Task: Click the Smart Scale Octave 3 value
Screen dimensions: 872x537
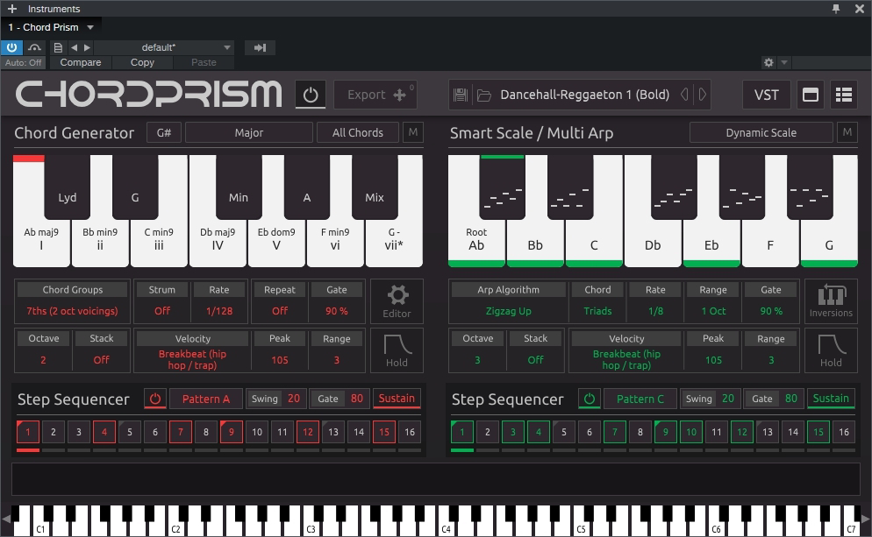Action: tap(477, 360)
